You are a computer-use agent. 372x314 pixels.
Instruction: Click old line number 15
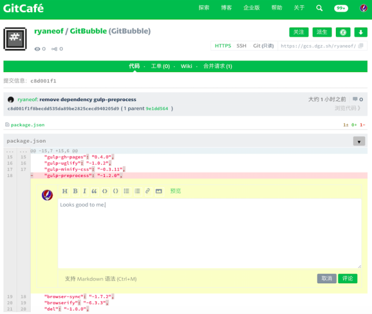point(10,157)
